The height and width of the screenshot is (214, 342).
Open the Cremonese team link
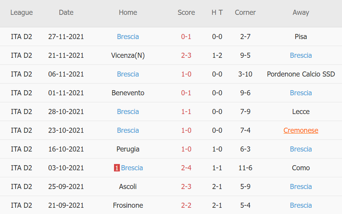click(301, 130)
